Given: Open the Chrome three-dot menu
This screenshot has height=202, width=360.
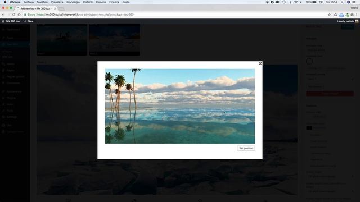Looking at the screenshot, I should pyautogui.click(x=357, y=15).
